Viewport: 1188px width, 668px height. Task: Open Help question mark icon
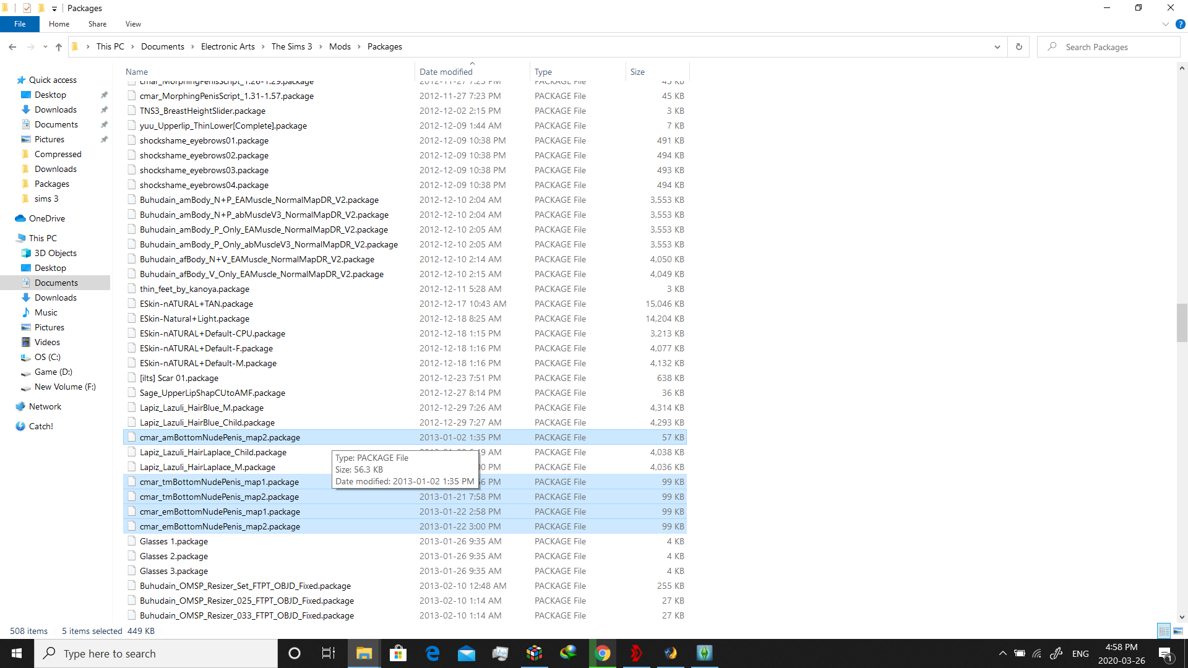click(x=1180, y=24)
